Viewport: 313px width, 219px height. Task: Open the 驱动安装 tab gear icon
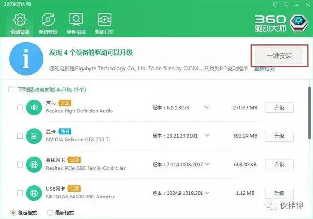[20, 20]
